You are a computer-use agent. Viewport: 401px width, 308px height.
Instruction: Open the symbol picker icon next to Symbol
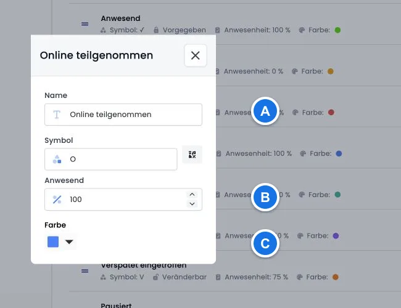point(192,155)
